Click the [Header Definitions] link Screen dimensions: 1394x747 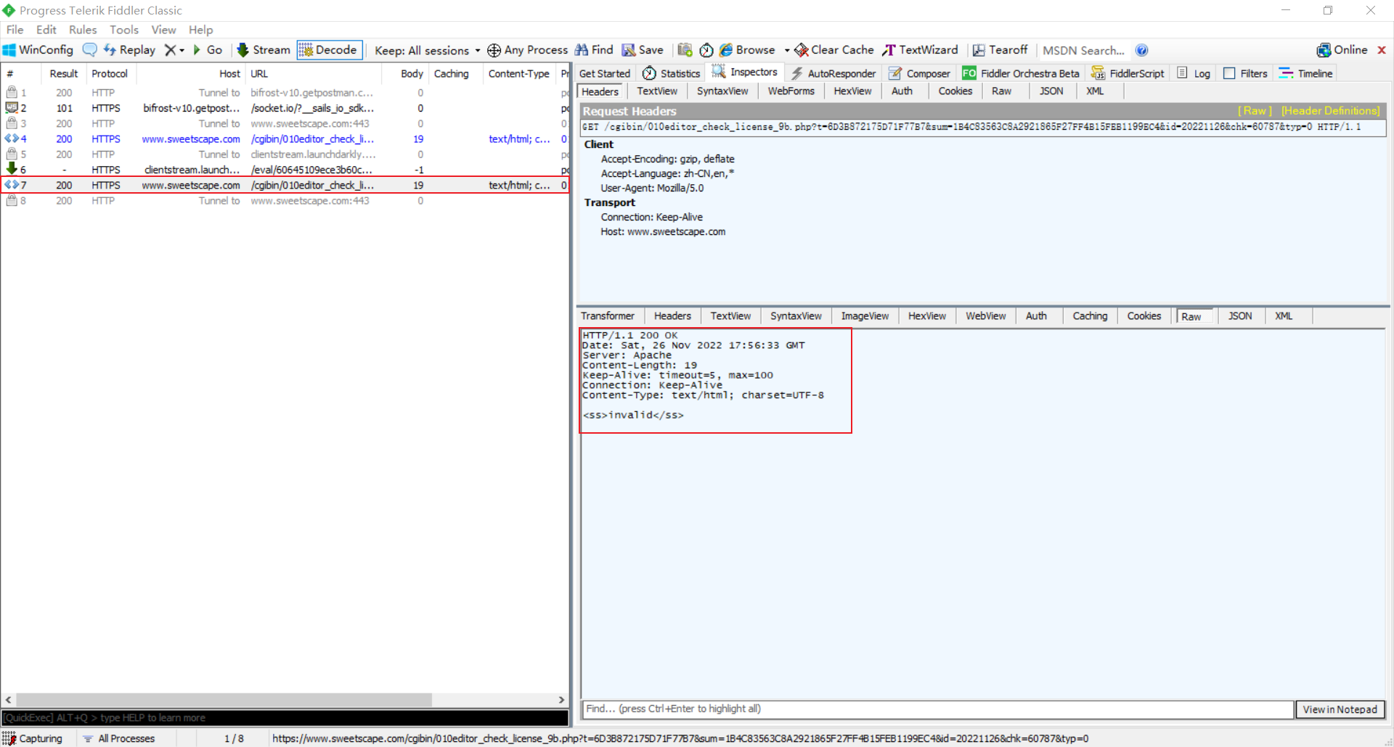pos(1331,111)
